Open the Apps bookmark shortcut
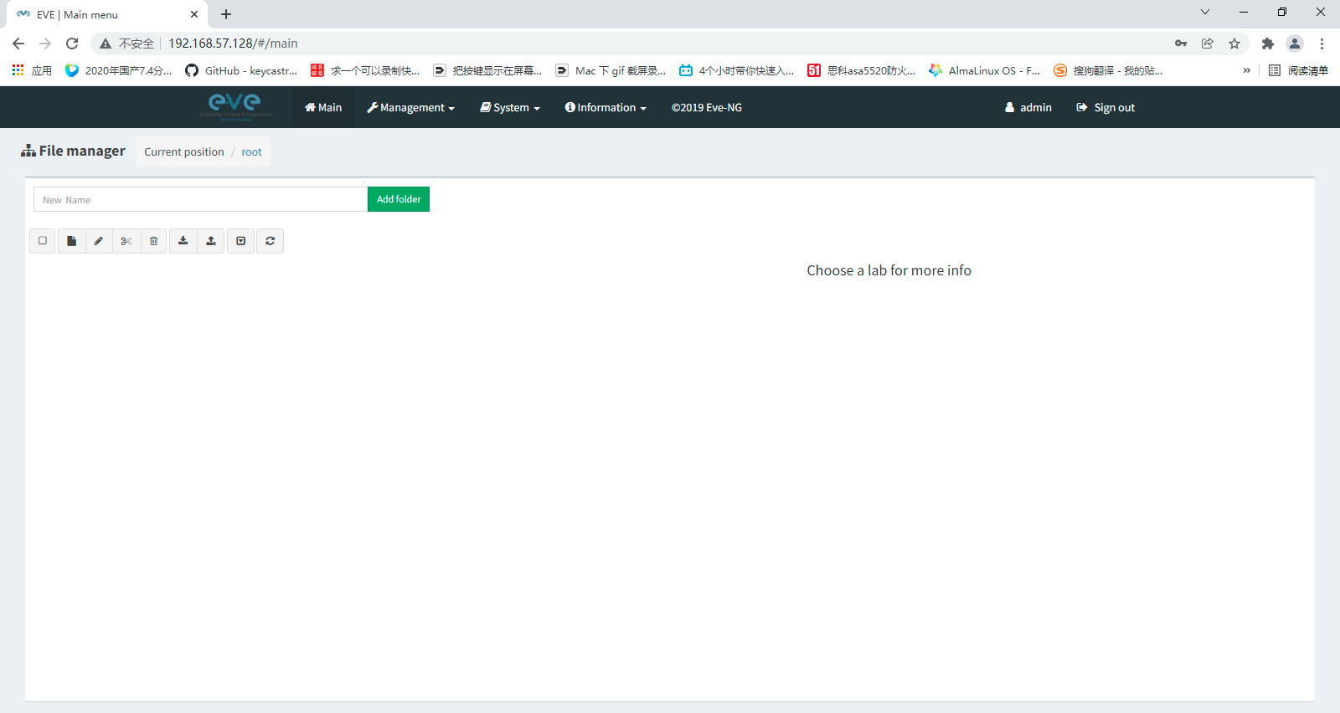Screen dimensions: 1340x713 (32, 70)
